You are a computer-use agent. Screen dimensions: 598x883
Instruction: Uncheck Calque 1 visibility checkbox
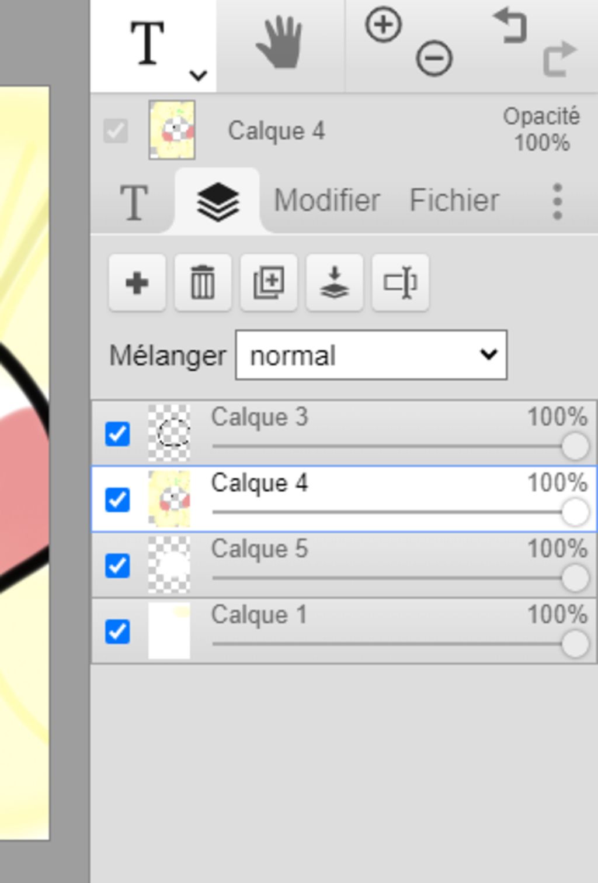pos(117,632)
